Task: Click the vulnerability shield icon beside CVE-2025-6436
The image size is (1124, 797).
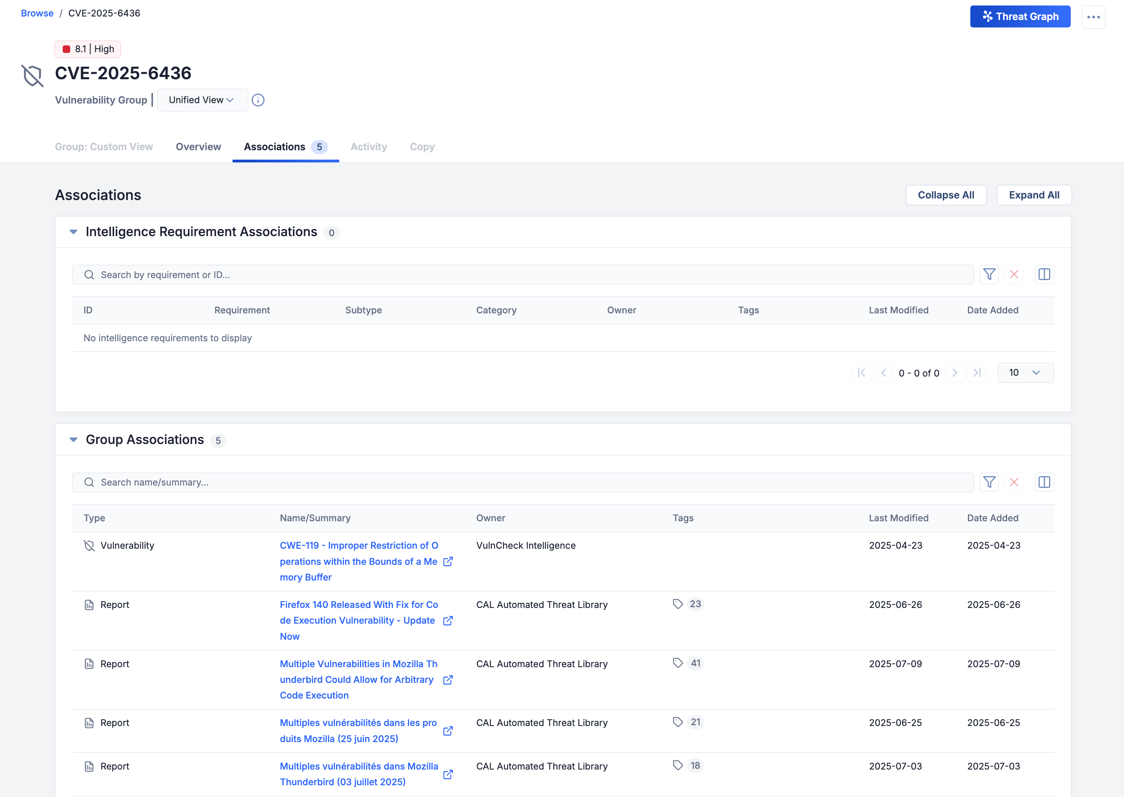Action: pyautogui.click(x=33, y=76)
